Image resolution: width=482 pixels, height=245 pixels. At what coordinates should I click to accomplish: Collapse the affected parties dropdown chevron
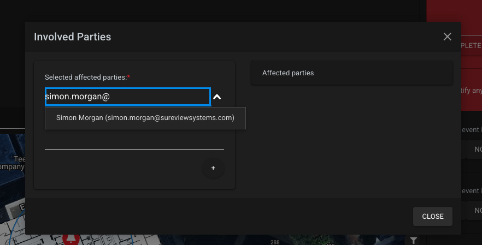[217, 97]
